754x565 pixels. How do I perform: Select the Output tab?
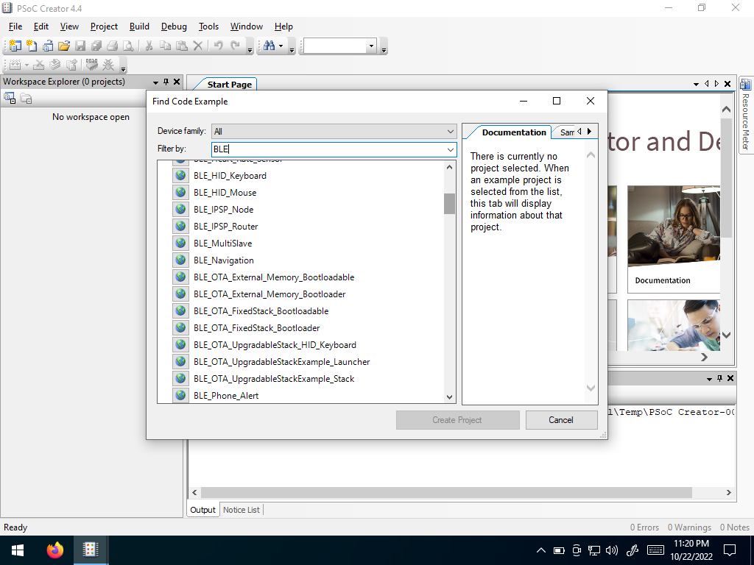(203, 510)
